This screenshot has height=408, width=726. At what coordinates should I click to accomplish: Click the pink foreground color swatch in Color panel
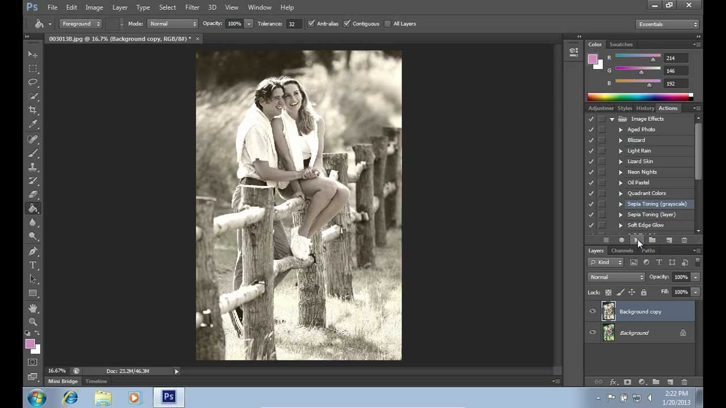click(593, 59)
